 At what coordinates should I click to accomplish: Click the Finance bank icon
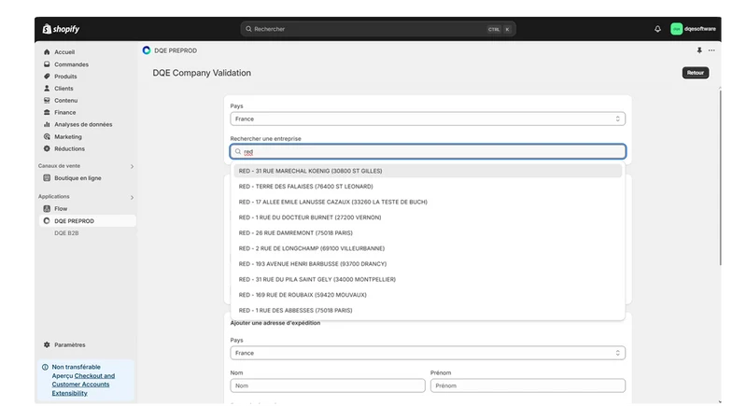click(47, 112)
